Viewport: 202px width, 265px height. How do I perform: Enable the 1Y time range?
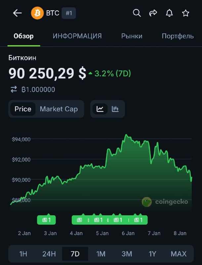(x=152, y=254)
